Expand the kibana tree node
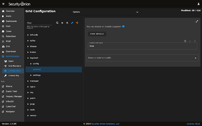The image size is (202, 126). pyautogui.click(x=28, y=46)
